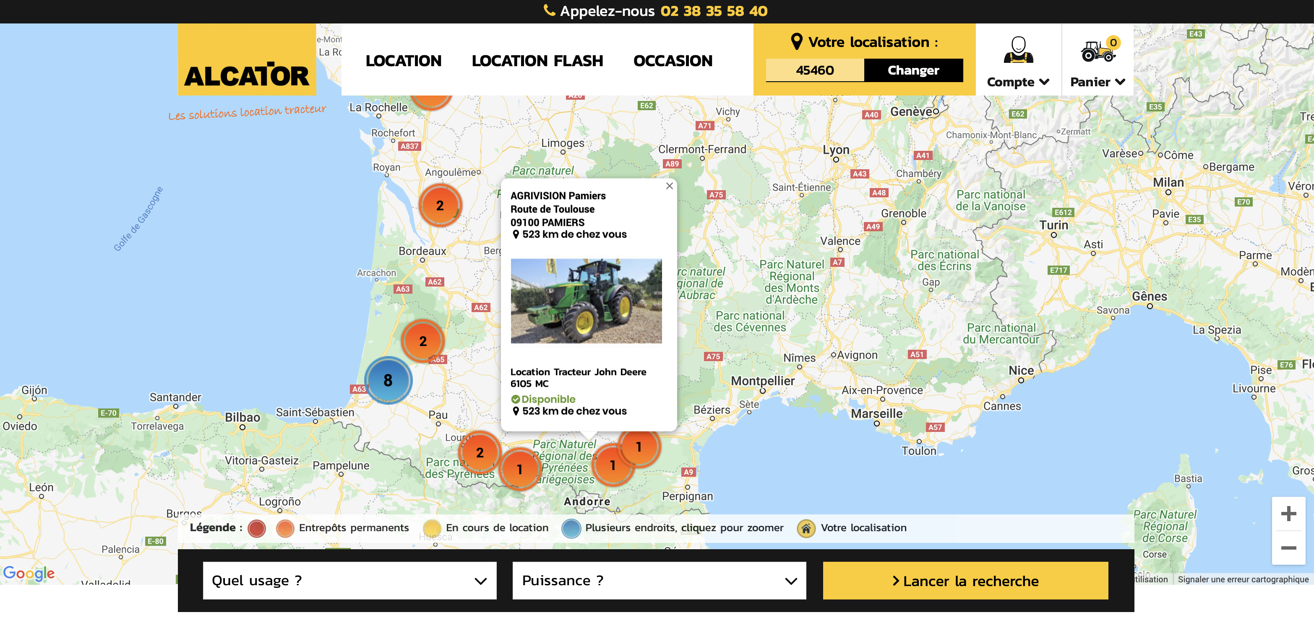Click the phone handset icon in top bar
This screenshot has width=1314, height=620.
[x=549, y=10]
